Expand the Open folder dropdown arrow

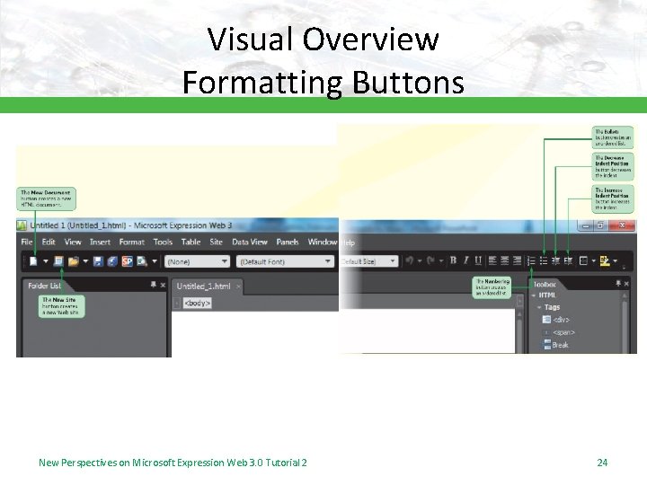[85, 261]
